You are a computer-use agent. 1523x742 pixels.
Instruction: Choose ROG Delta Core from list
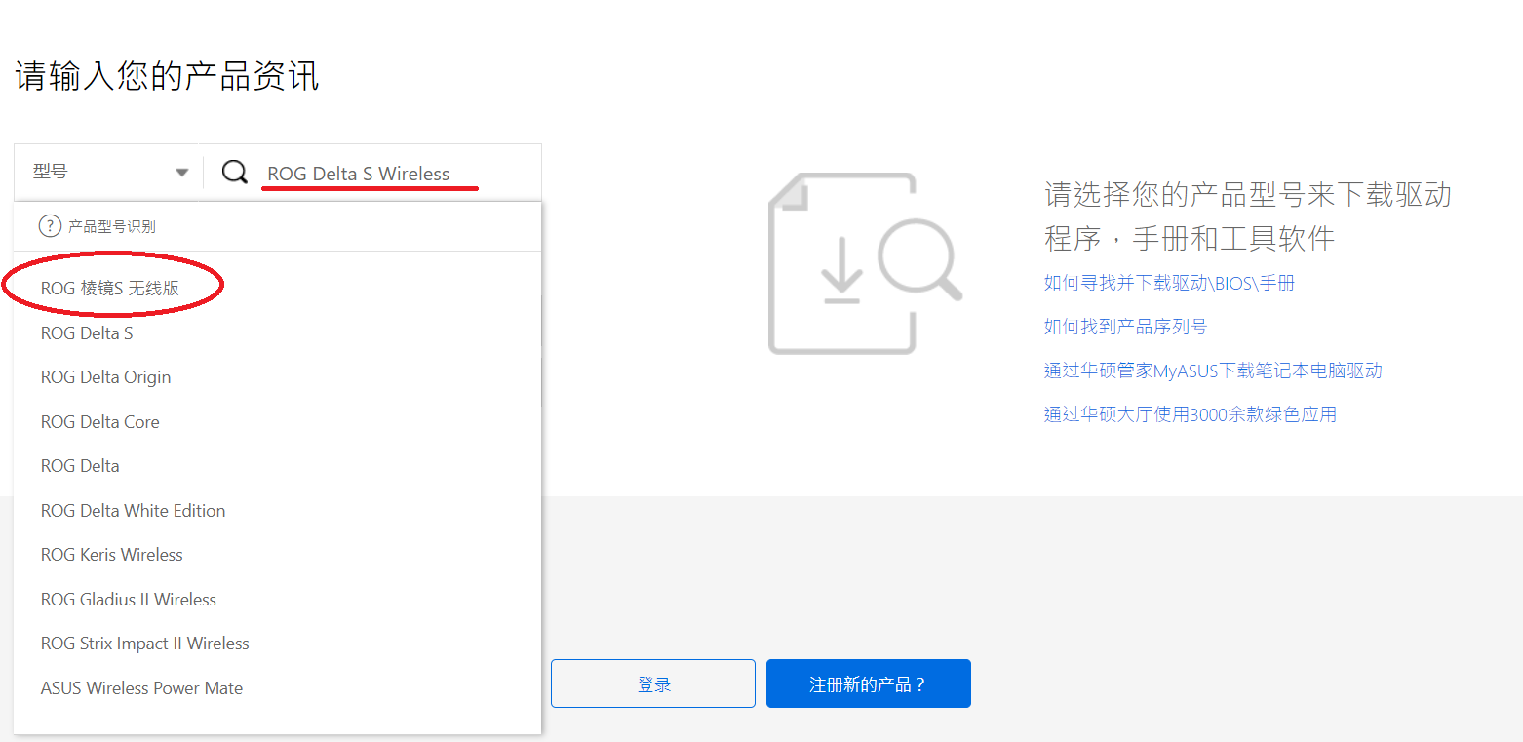pyautogui.click(x=99, y=422)
